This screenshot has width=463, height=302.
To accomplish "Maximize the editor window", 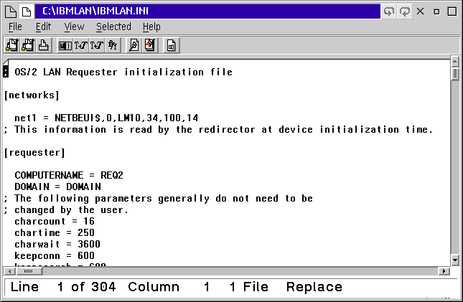I will click(x=452, y=11).
